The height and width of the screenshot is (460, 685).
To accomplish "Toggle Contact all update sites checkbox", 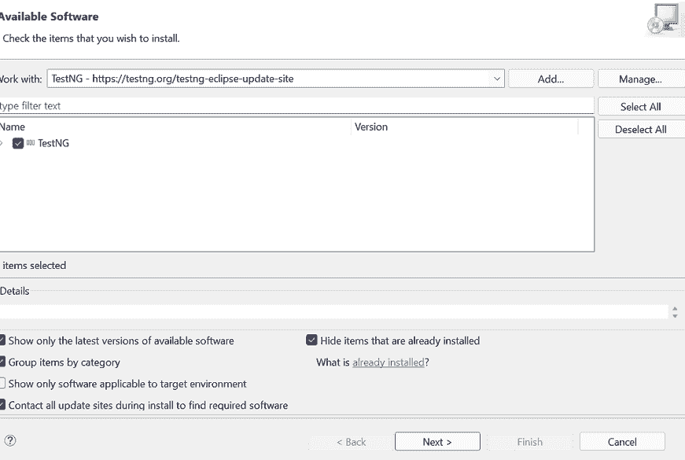I will (x=2, y=404).
